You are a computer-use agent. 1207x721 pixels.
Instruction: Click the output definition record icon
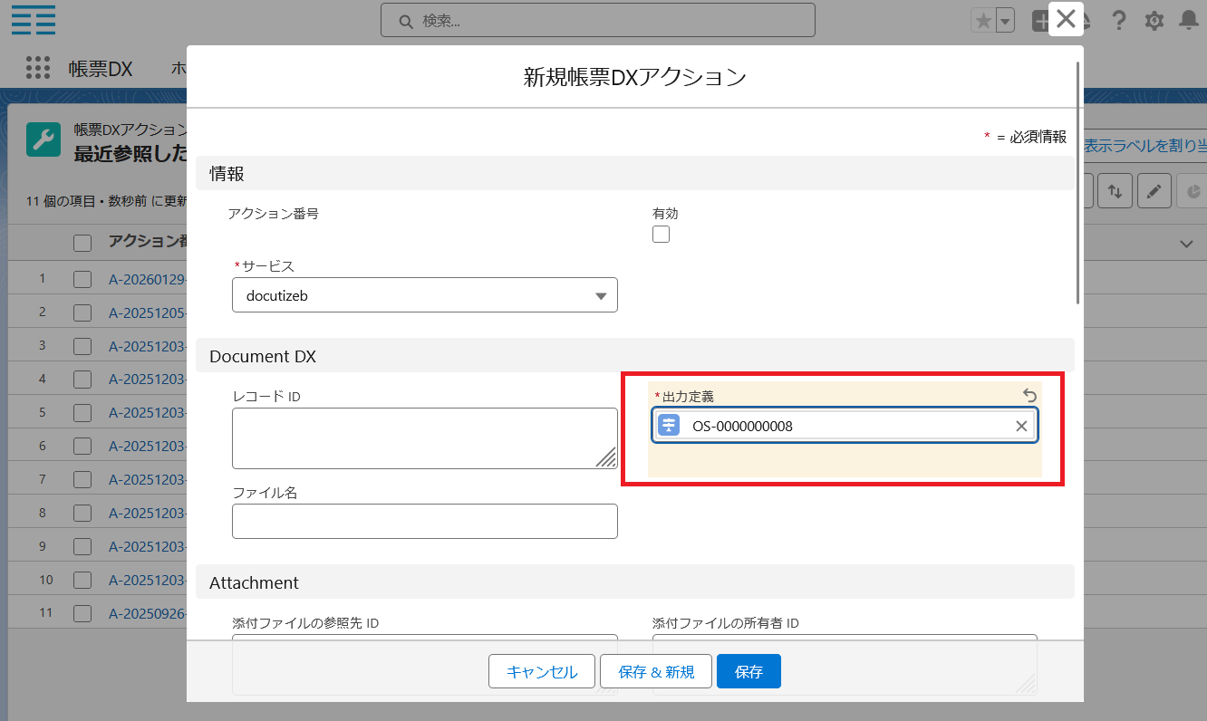(x=669, y=426)
